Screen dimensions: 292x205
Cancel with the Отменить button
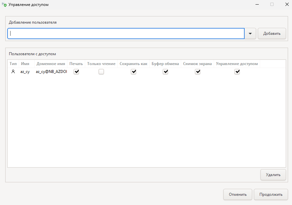pos(237,194)
